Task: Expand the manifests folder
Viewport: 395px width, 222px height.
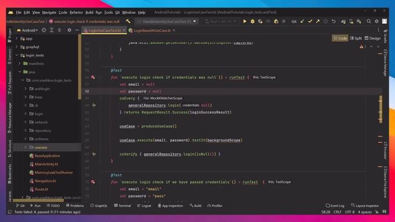Action: click(20, 64)
